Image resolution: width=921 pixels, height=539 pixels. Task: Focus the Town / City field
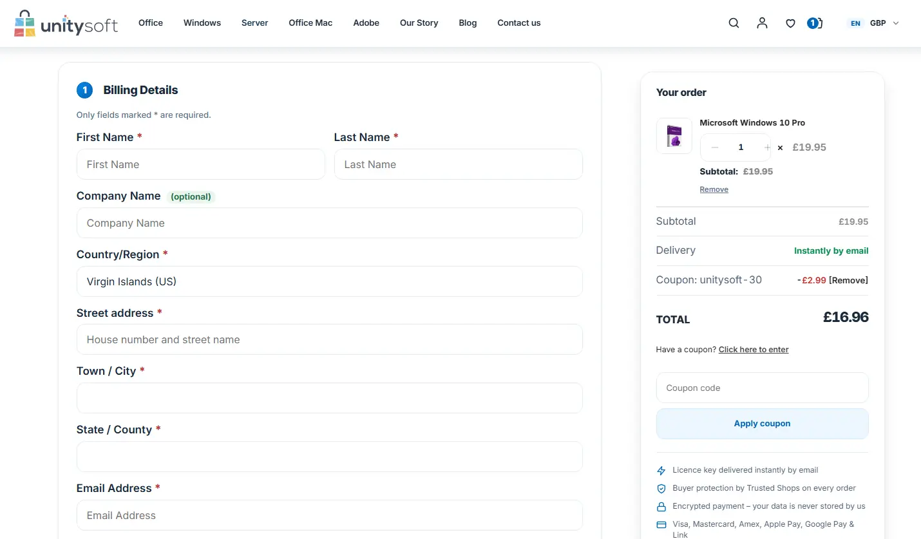point(329,398)
